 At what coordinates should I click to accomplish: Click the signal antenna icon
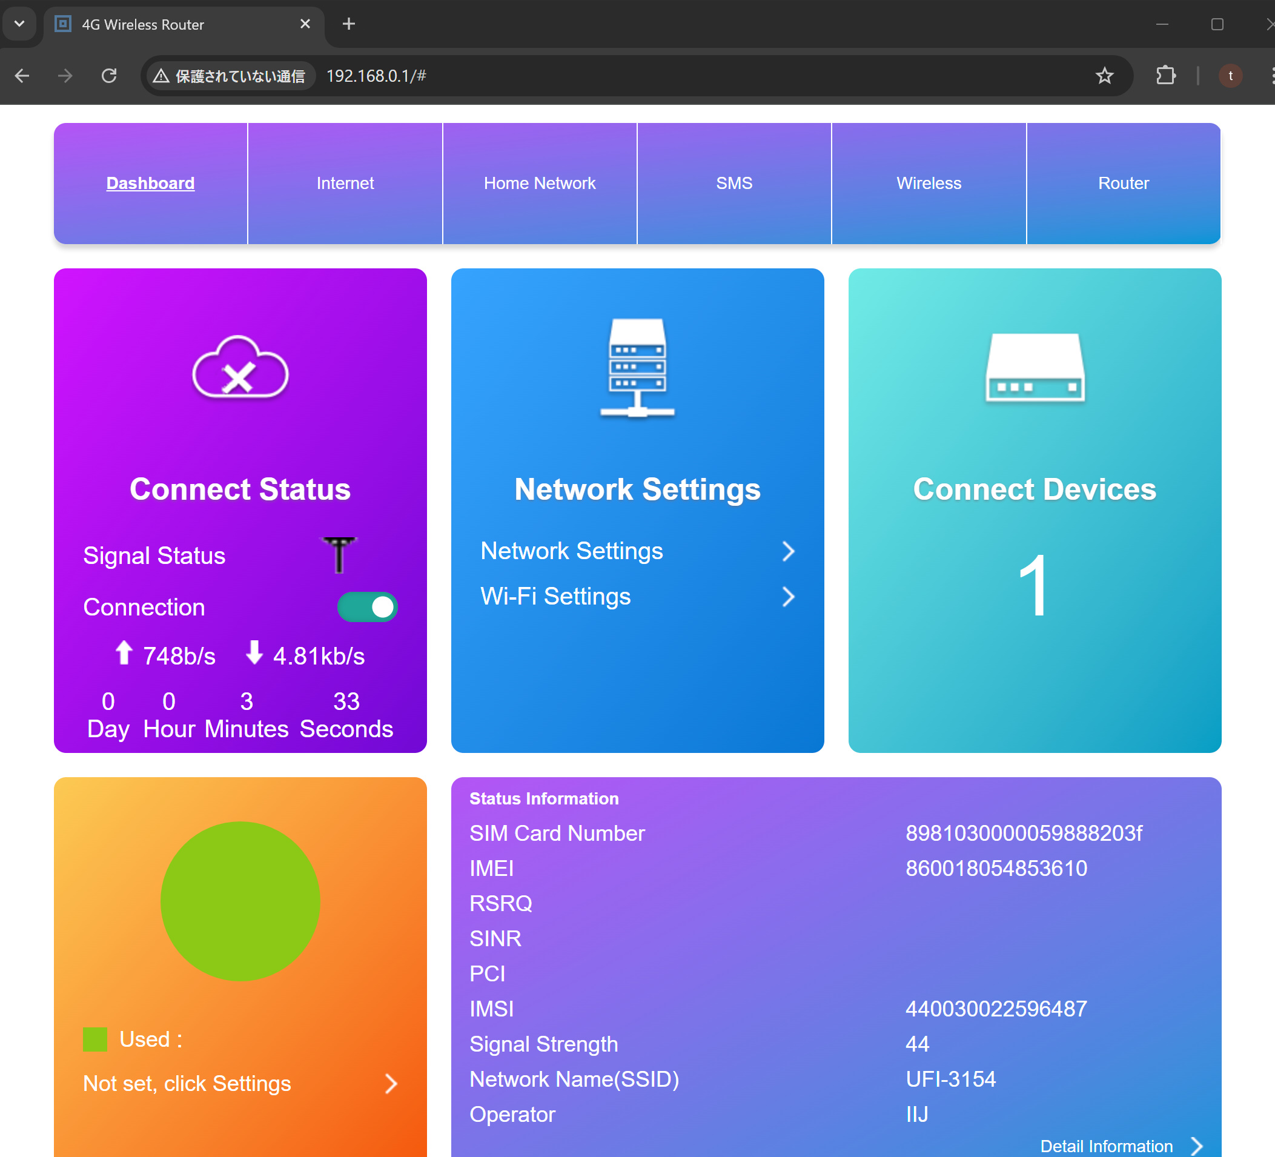[339, 555]
